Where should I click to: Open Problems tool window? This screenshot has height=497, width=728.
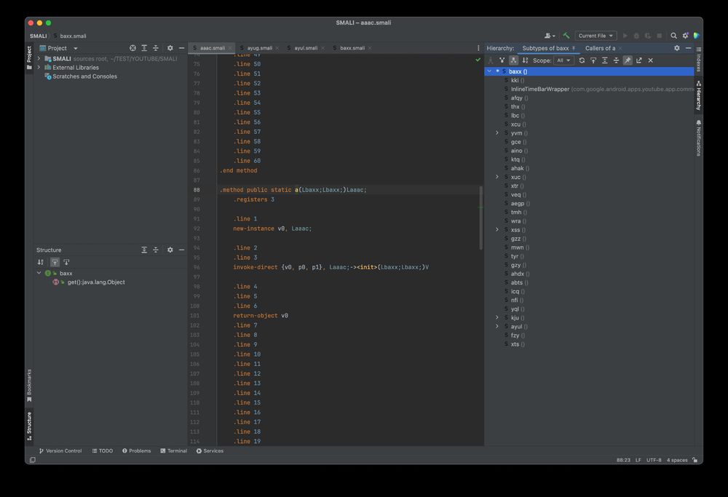point(137,451)
